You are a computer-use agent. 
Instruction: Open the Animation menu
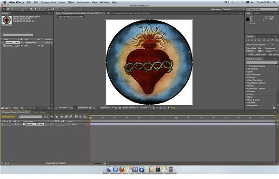point(83,2)
